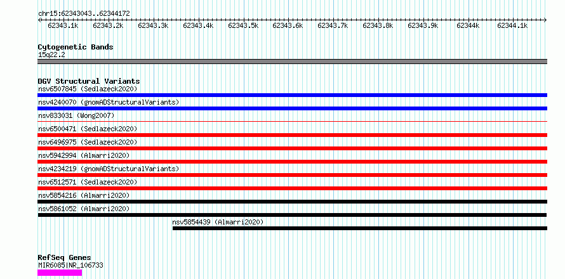This screenshot has width=565, height=279.
Task: Click the right arrowhead of the ruler
Action: pyautogui.click(x=545, y=20)
